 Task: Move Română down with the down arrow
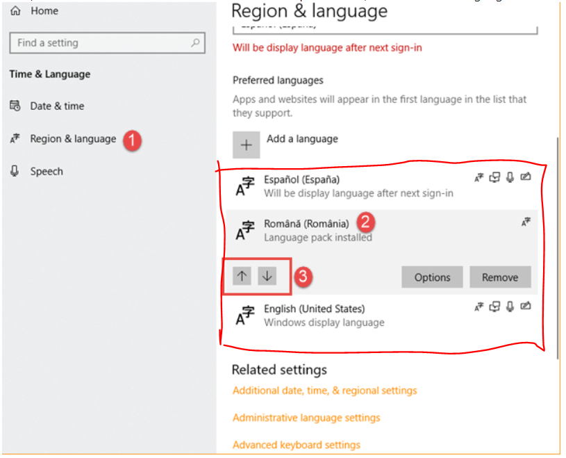tap(267, 277)
